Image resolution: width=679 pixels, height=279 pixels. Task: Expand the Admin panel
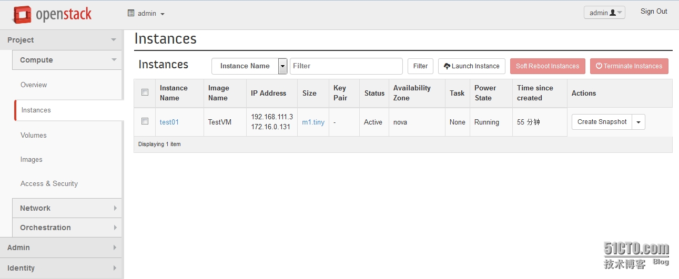point(62,247)
